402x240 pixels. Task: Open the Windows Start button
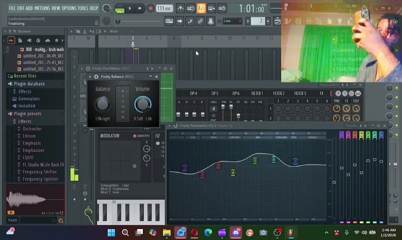(111, 233)
